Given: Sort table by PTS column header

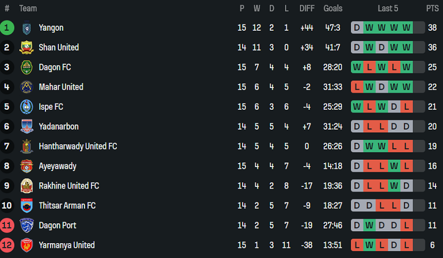Looking at the screenshot, I should tap(432, 9).
